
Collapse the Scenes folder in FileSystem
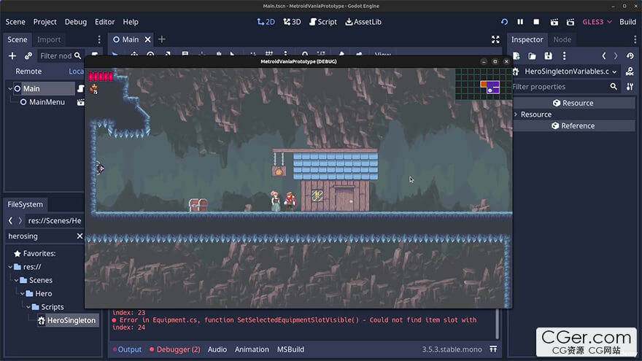[15, 280]
